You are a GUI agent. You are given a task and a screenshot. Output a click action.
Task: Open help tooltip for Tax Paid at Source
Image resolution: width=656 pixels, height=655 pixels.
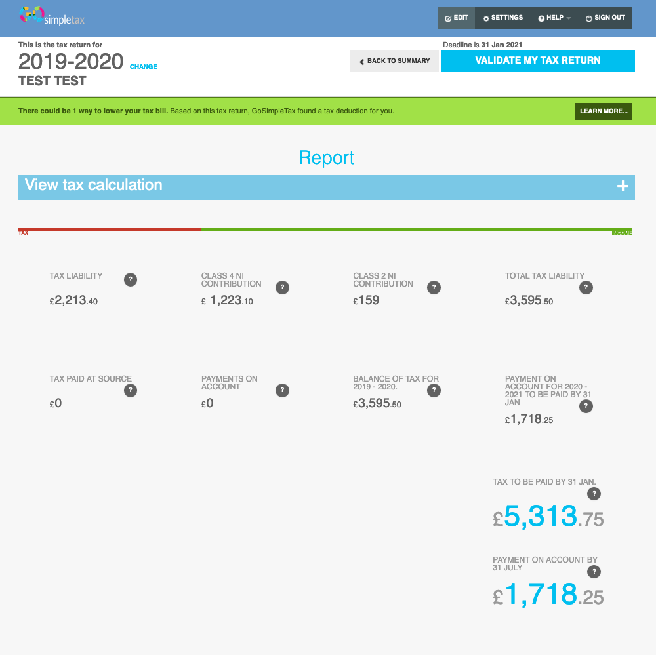click(x=131, y=390)
